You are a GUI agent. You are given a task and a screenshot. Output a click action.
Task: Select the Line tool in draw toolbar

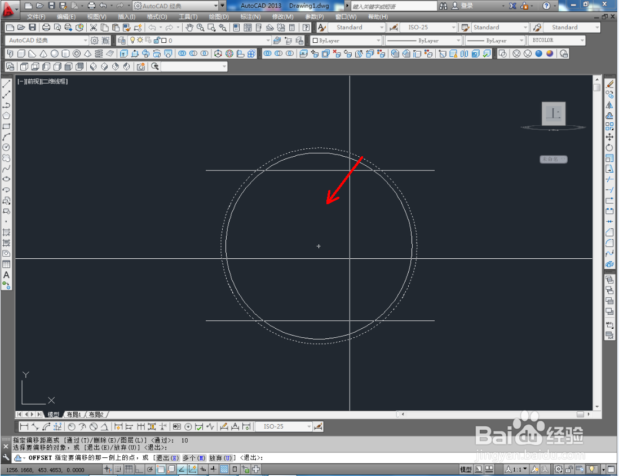6,84
